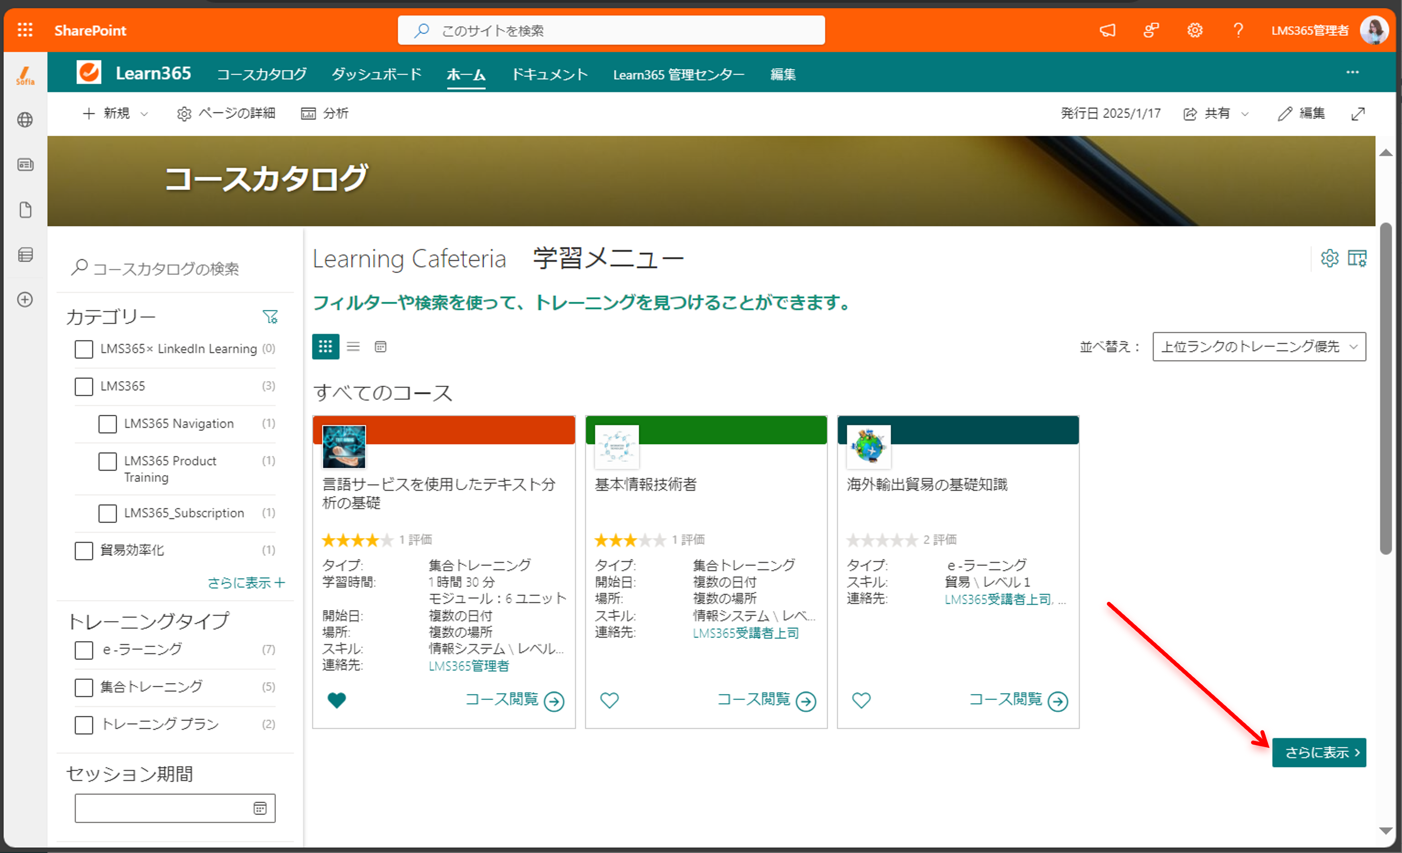Image resolution: width=1402 pixels, height=853 pixels.
Task: Open the コースカタログ navigation item
Action: pyautogui.click(x=262, y=74)
